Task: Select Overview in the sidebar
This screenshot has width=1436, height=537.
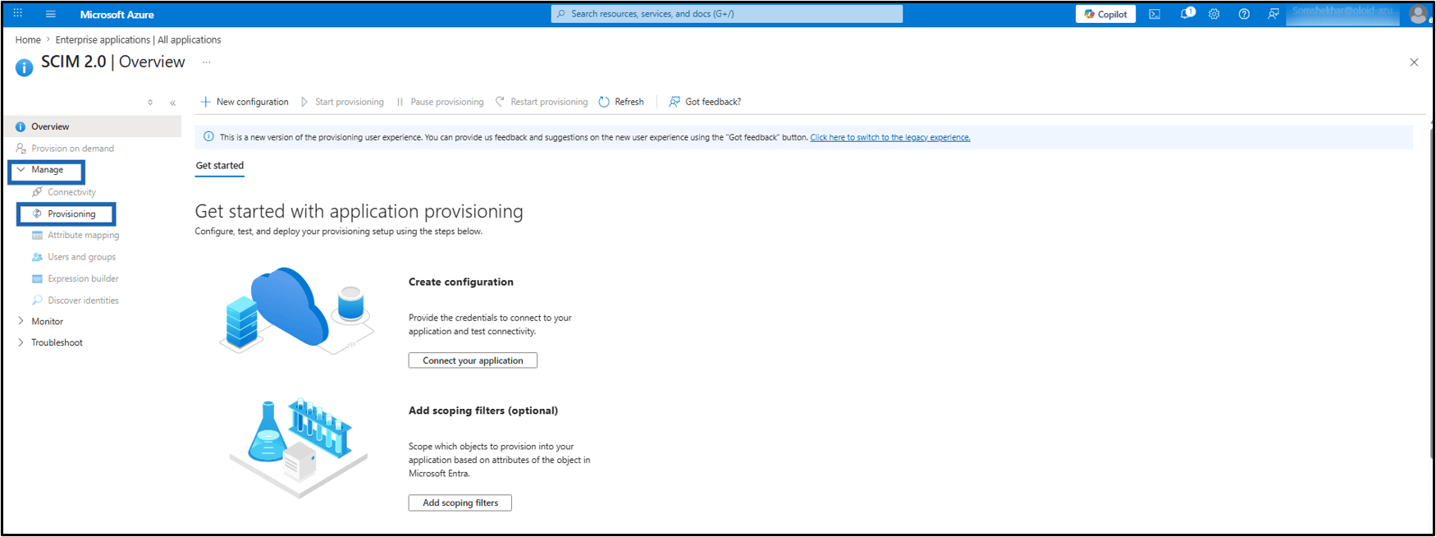Action: tap(94, 126)
